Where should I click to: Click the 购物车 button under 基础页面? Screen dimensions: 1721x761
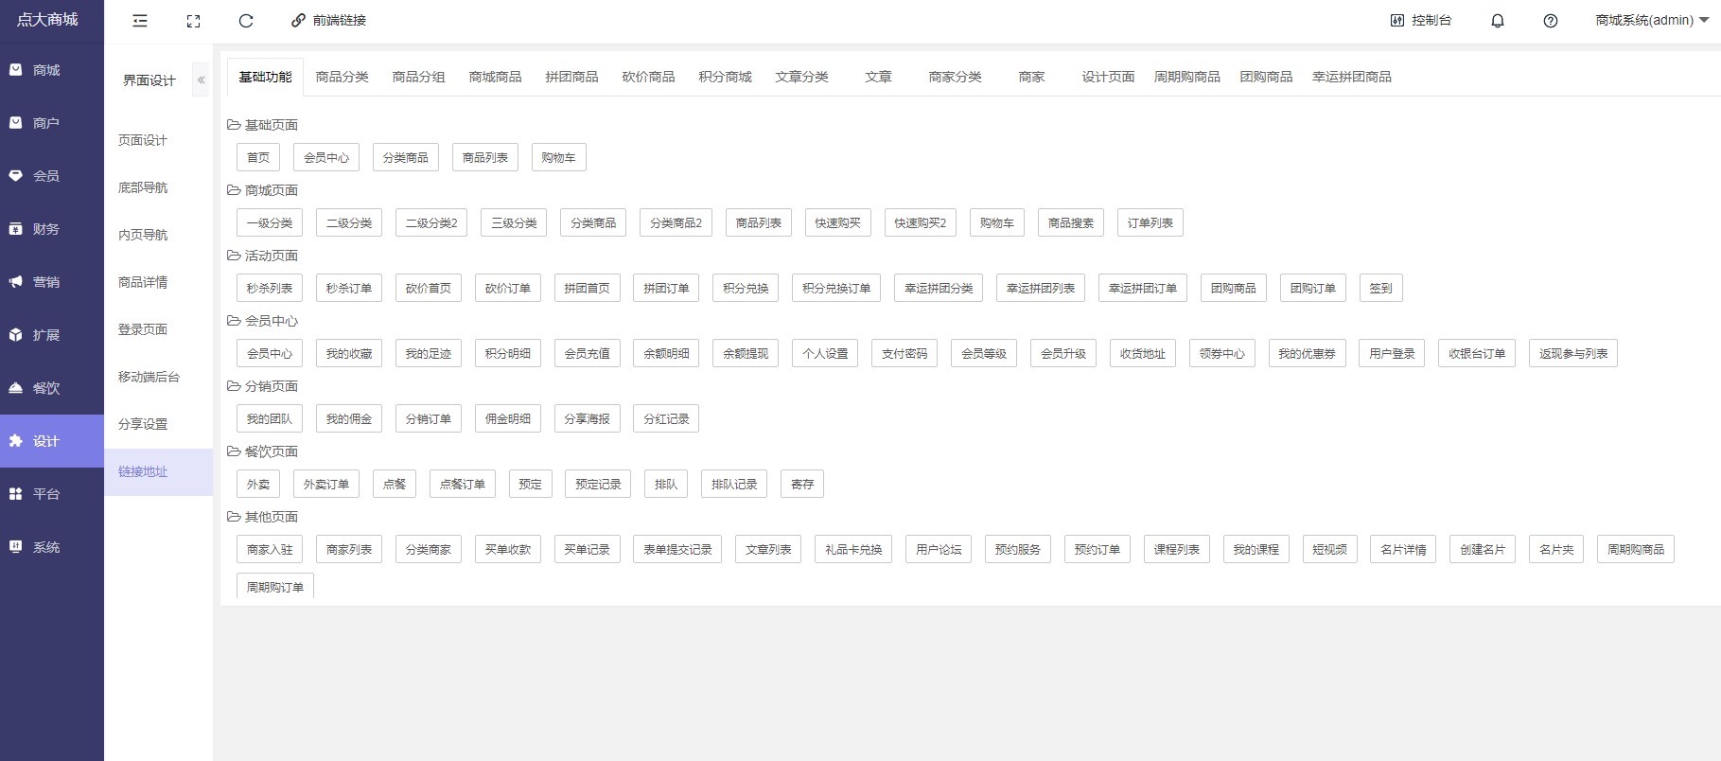pyautogui.click(x=559, y=157)
